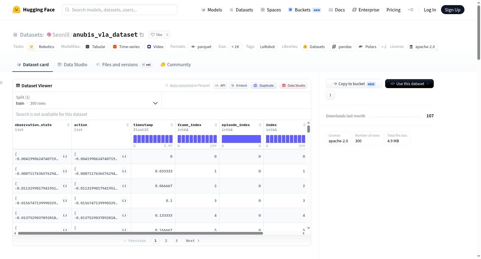Open the Docs page
481x259 pixels.
[337, 10]
